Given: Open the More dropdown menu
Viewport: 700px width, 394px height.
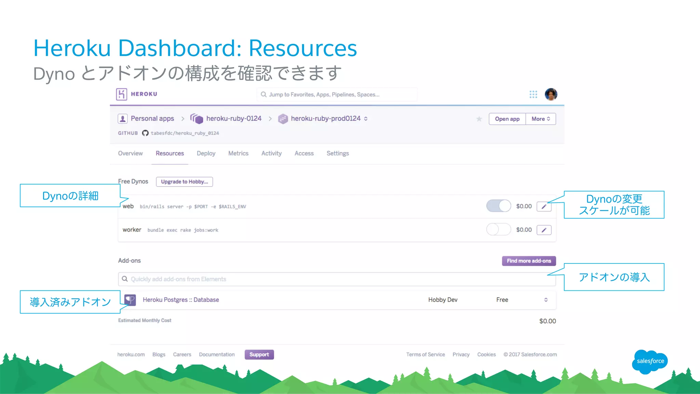Looking at the screenshot, I should (x=541, y=119).
